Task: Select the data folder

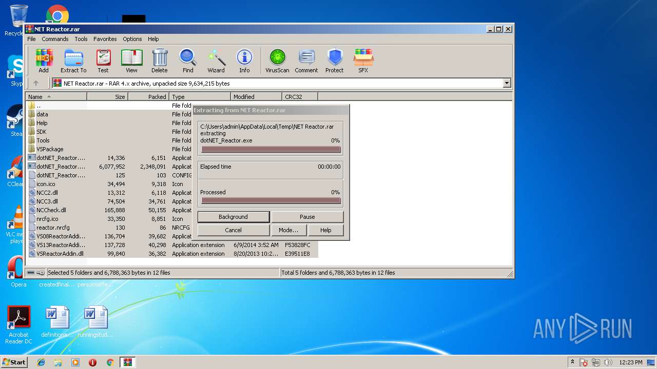Action: (42, 114)
